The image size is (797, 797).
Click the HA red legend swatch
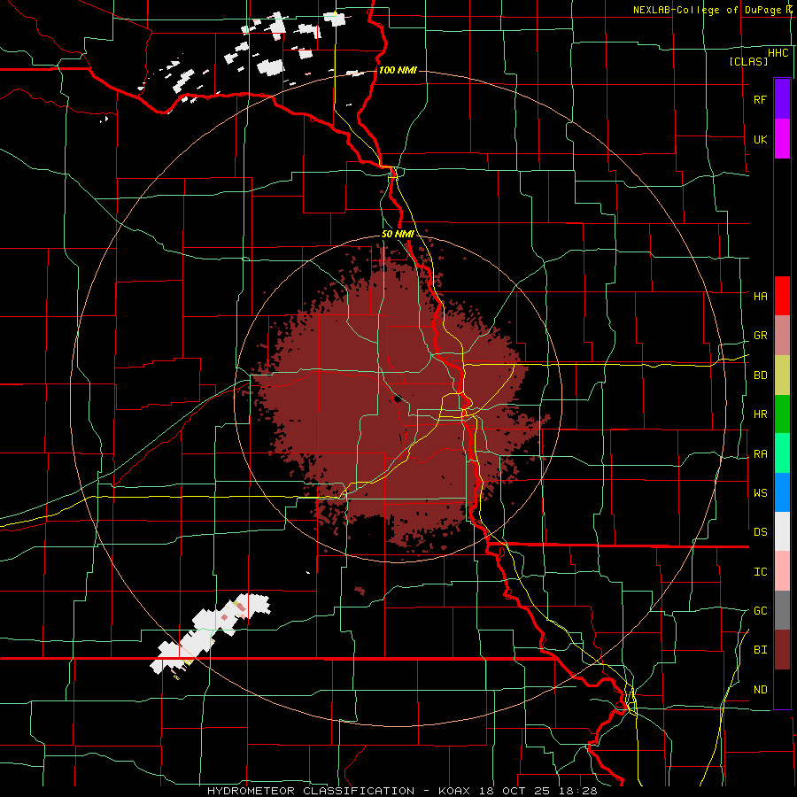[x=782, y=296]
